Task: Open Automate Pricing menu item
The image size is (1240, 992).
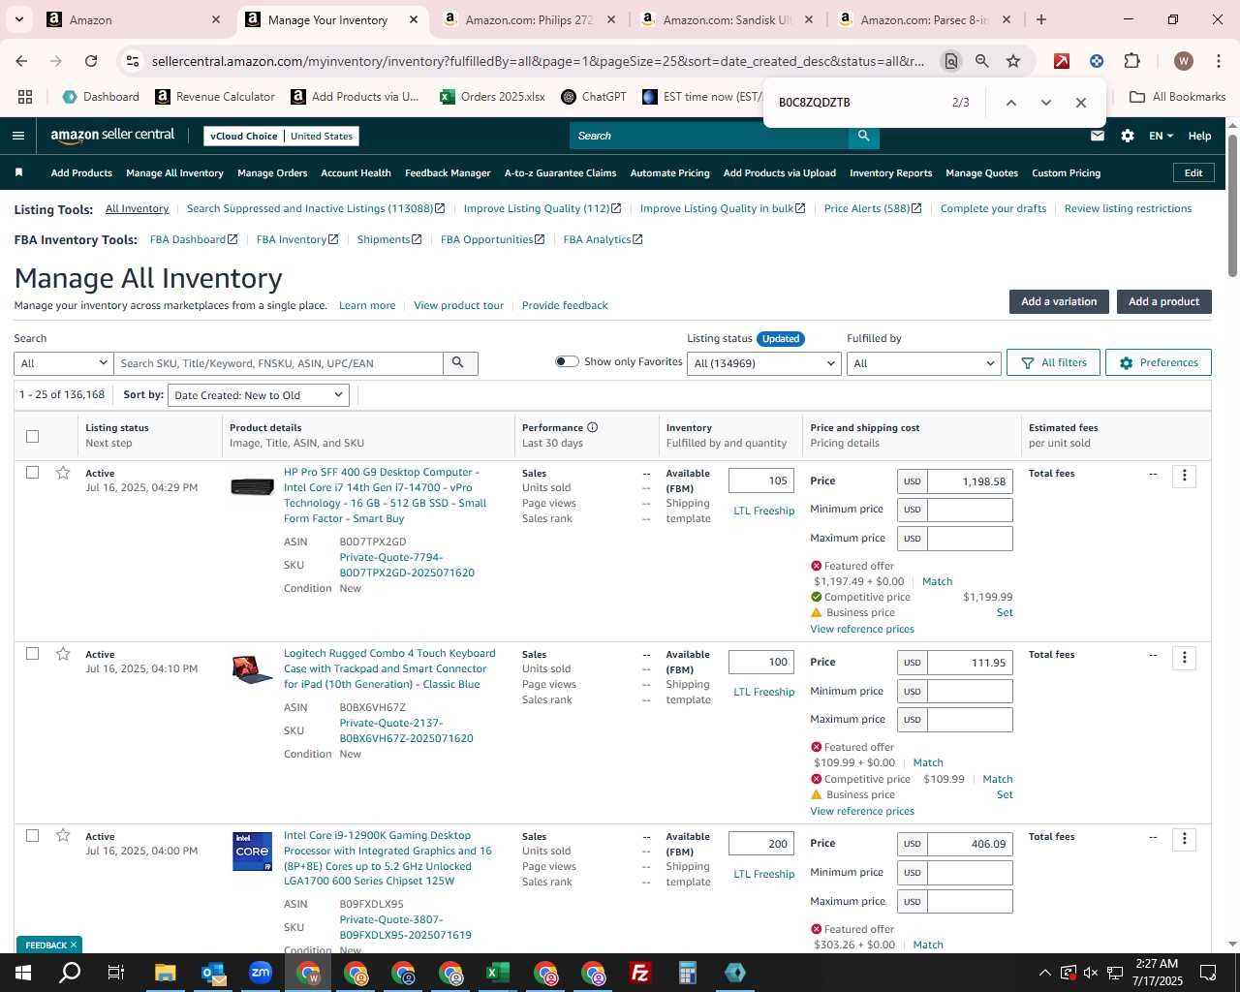Action: (669, 173)
